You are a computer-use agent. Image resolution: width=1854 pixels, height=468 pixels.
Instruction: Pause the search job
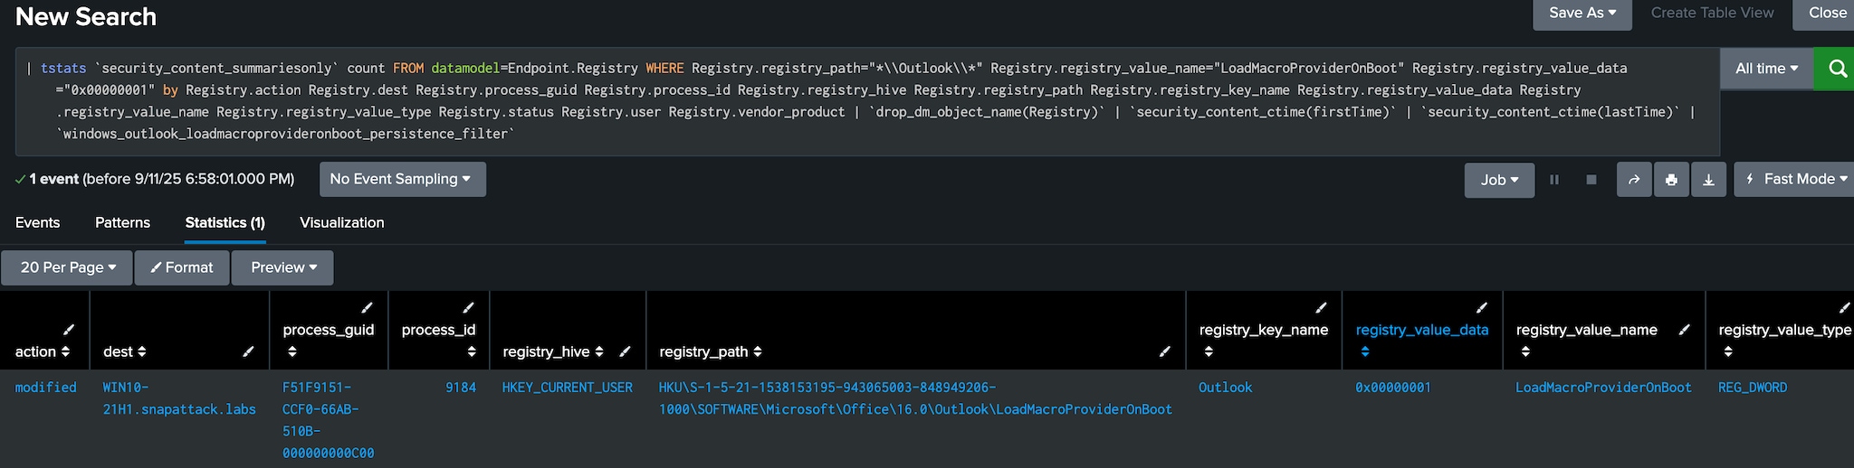point(1554,180)
